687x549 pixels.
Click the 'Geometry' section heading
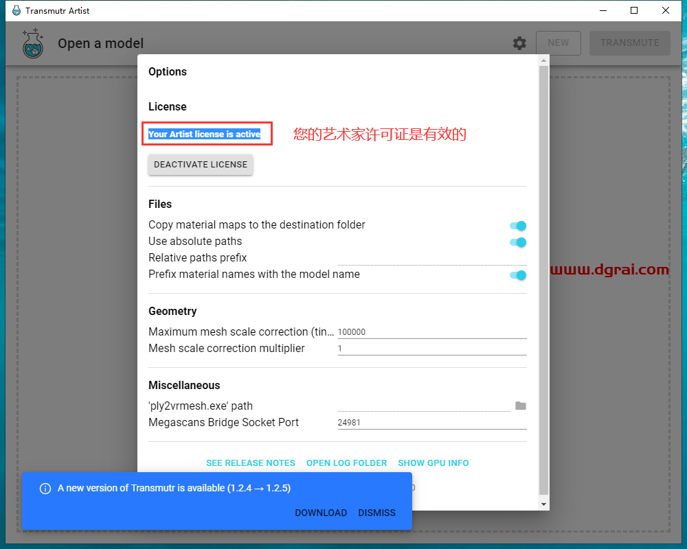pyautogui.click(x=172, y=312)
